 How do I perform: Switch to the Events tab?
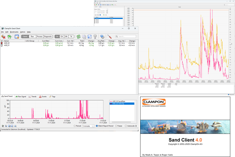pos(43,97)
